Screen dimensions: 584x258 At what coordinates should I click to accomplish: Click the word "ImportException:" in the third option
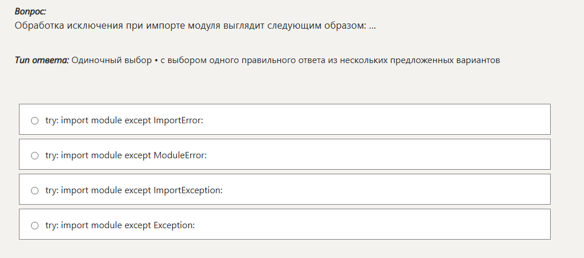[188, 190]
